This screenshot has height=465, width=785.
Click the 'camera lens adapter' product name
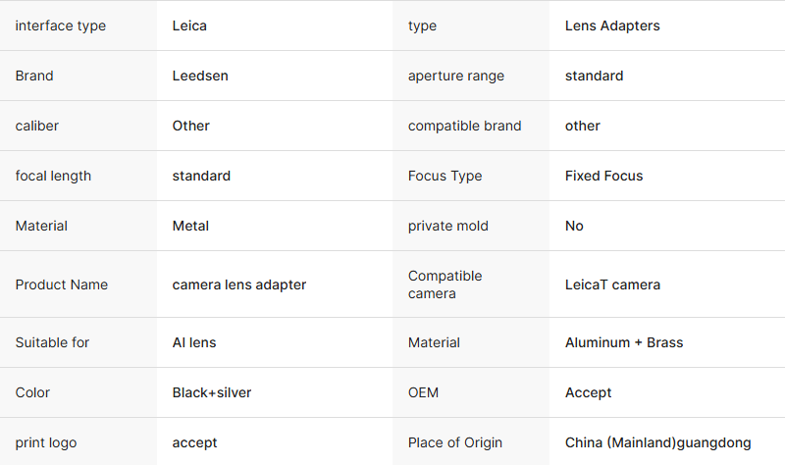point(239,284)
